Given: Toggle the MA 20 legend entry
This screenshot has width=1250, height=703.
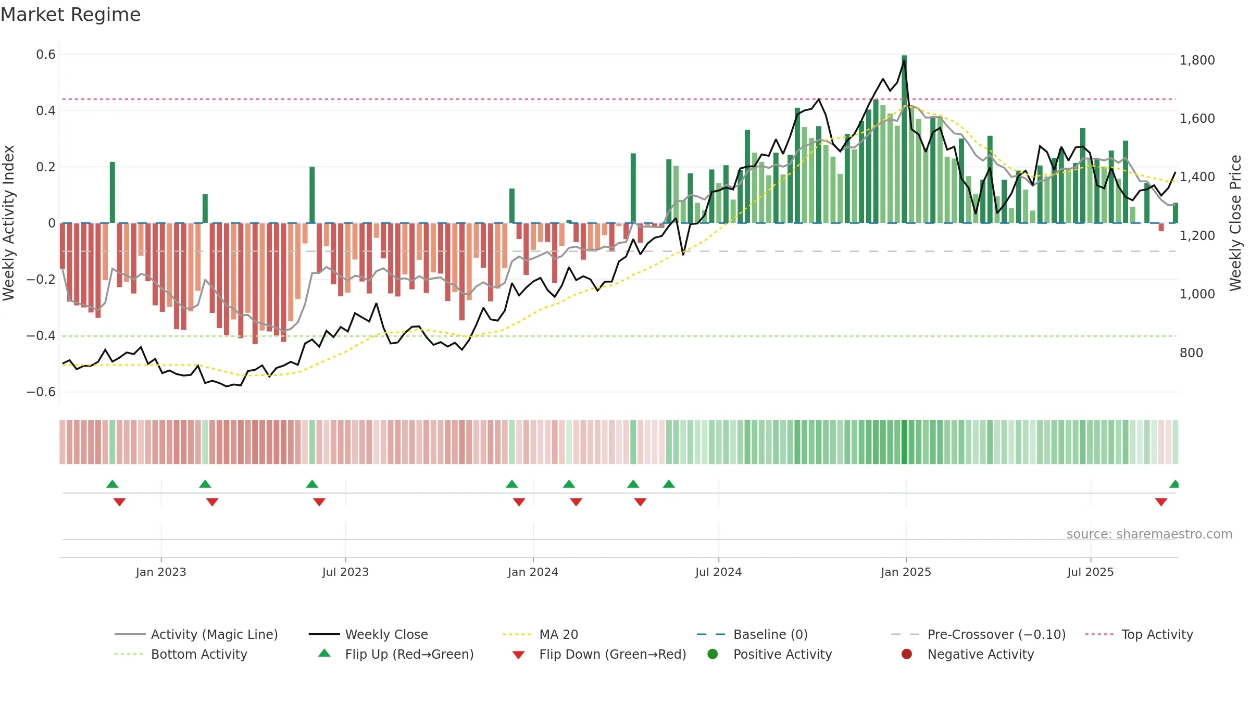Looking at the screenshot, I should click(x=540, y=634).
